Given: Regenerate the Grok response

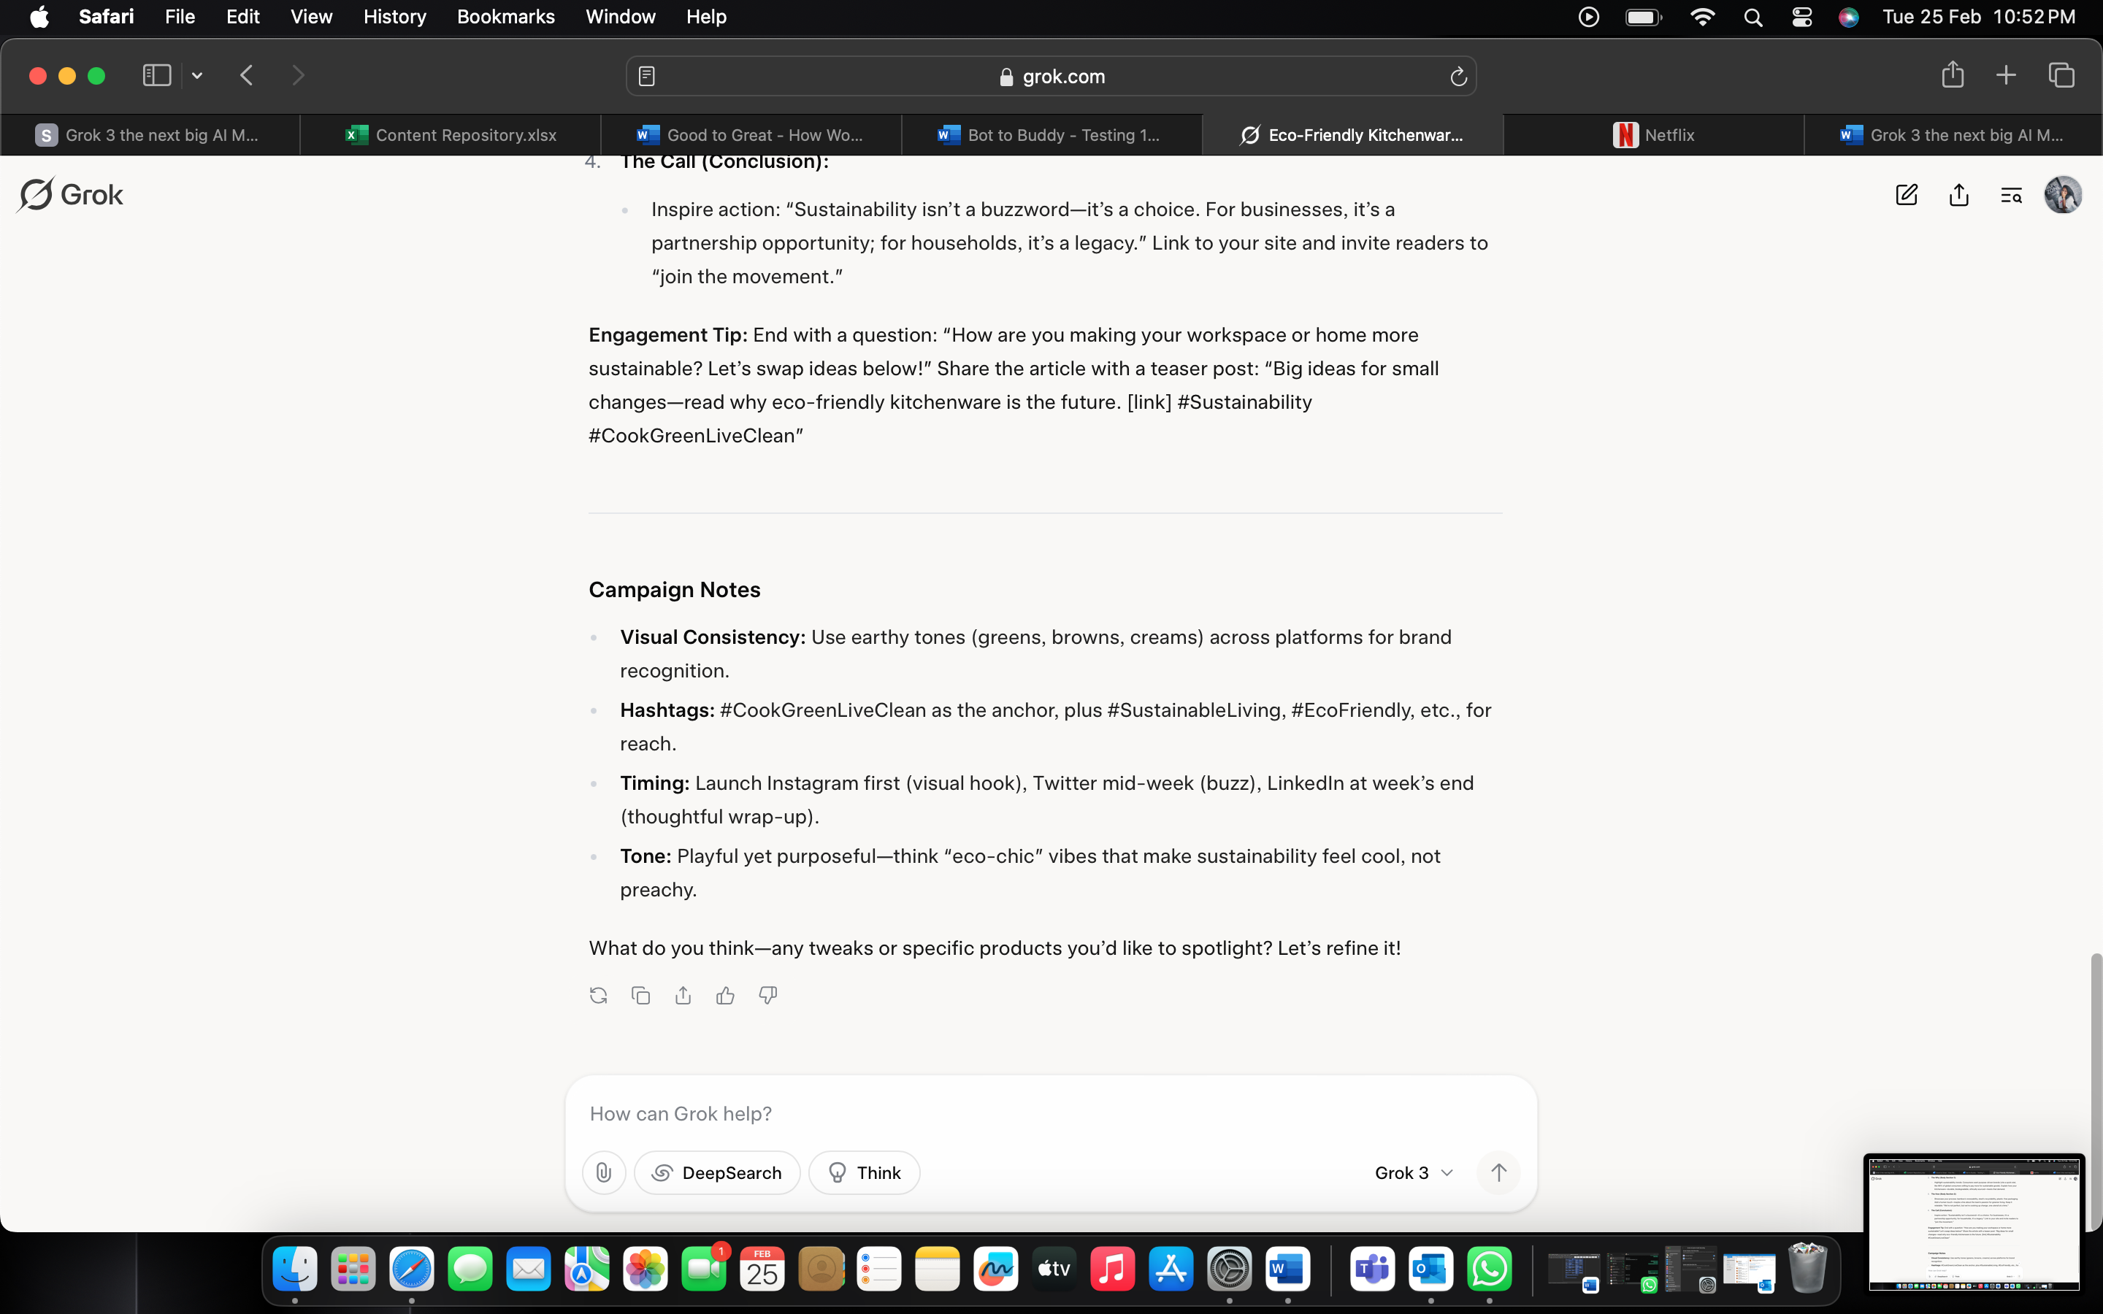Looking at the screenshot, I should click(x=598, y=995).
